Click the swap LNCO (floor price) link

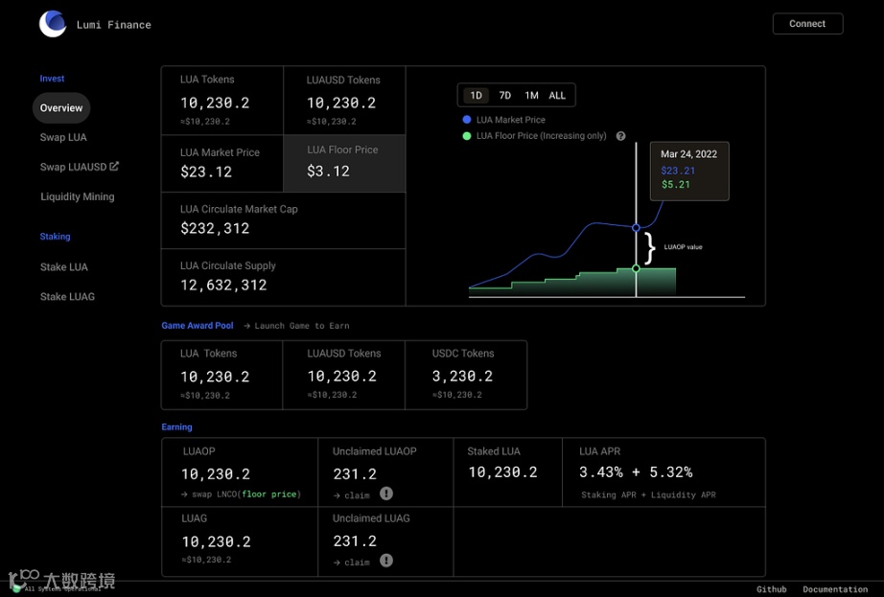(242, 494)
